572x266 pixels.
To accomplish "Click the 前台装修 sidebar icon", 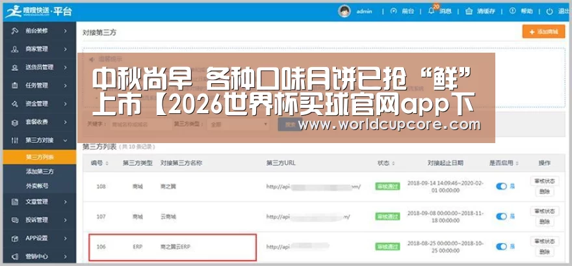I will (x=14, y=31).
